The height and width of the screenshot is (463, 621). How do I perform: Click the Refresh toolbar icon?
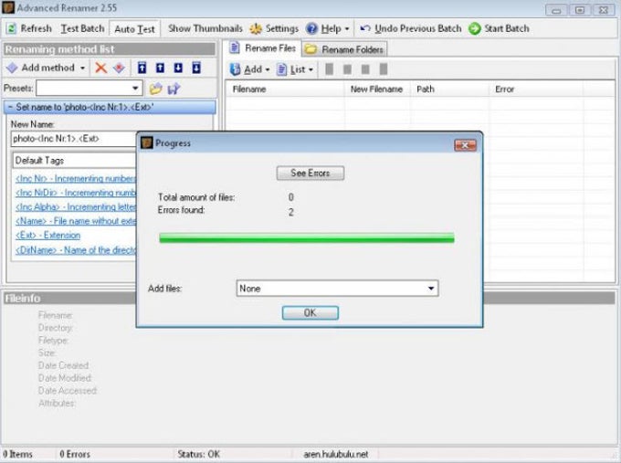point(12,28)
